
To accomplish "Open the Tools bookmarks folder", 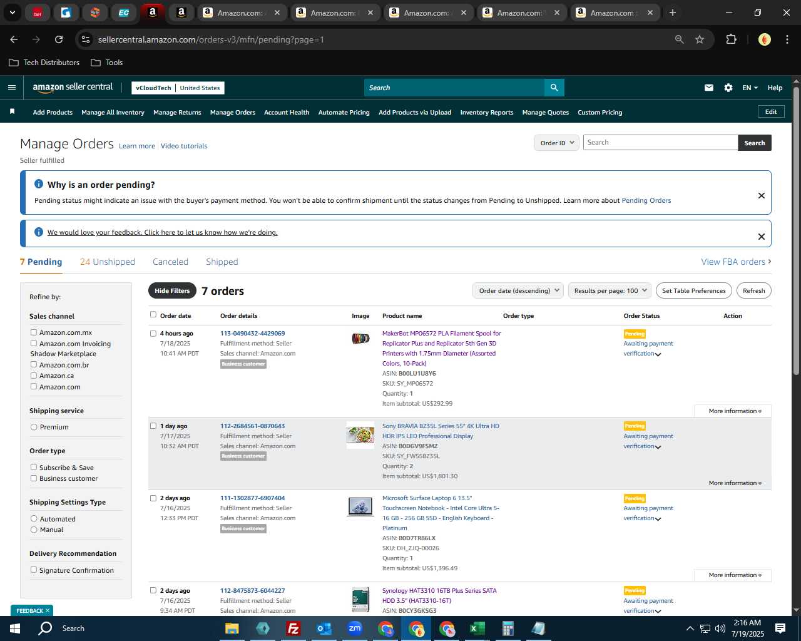I will [x=107, y=63].
